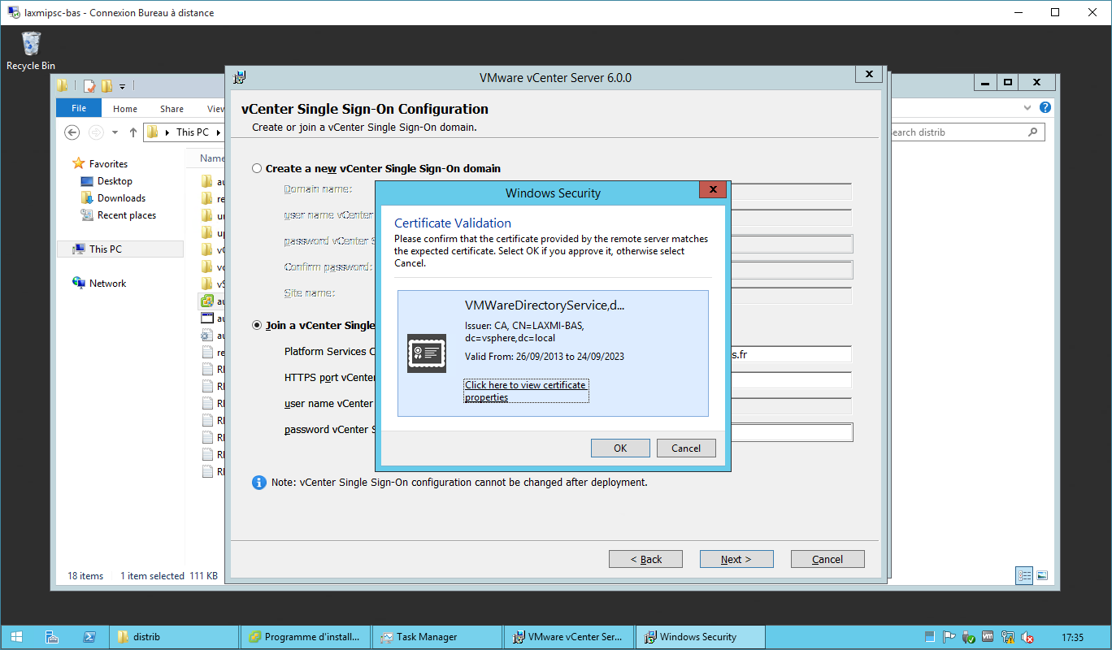Open the File menu in Explorer

[x=79, y=109]
